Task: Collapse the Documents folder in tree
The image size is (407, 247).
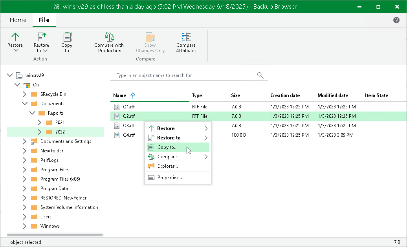Action: pyautogui.click(x=25, y=104)
